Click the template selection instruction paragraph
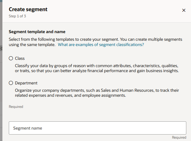 coord(95,42)
